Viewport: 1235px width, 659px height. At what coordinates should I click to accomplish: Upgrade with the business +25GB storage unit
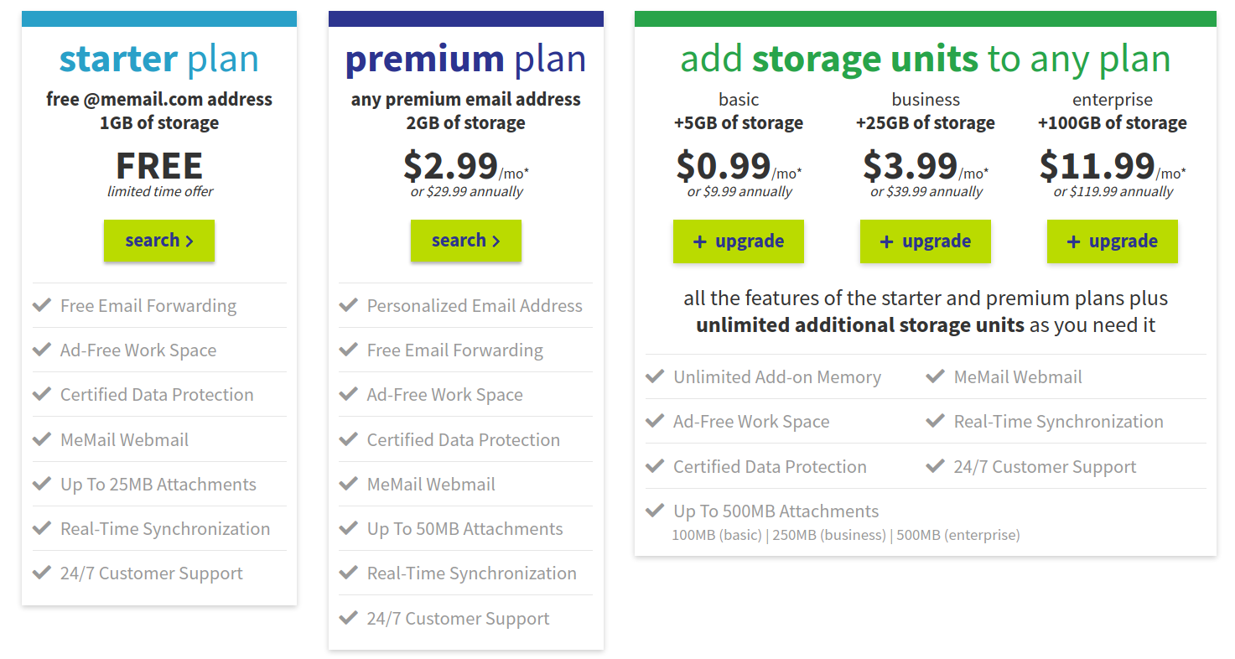pyautogui.click(x=926, y=241)
